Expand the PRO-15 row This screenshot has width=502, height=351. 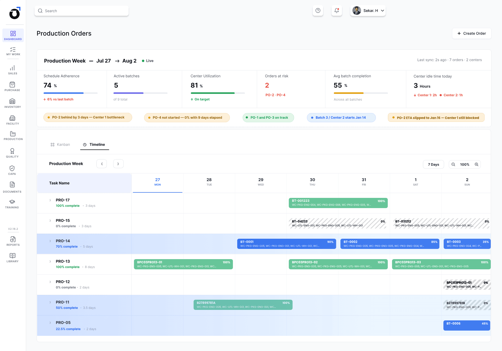(x=50, y=221)
